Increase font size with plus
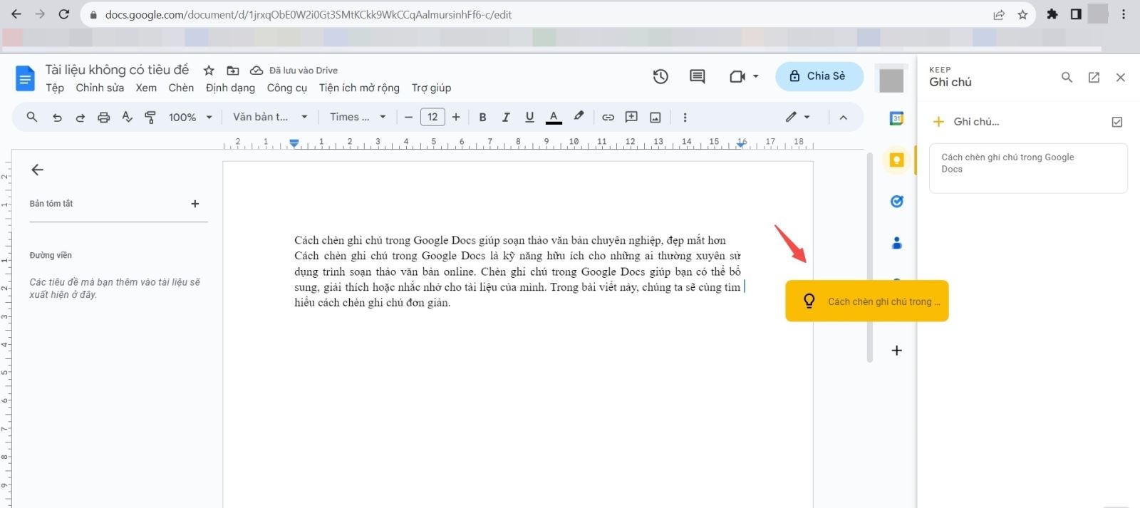The height and width of the screenshot is (508, 1140). pos(456,118)
